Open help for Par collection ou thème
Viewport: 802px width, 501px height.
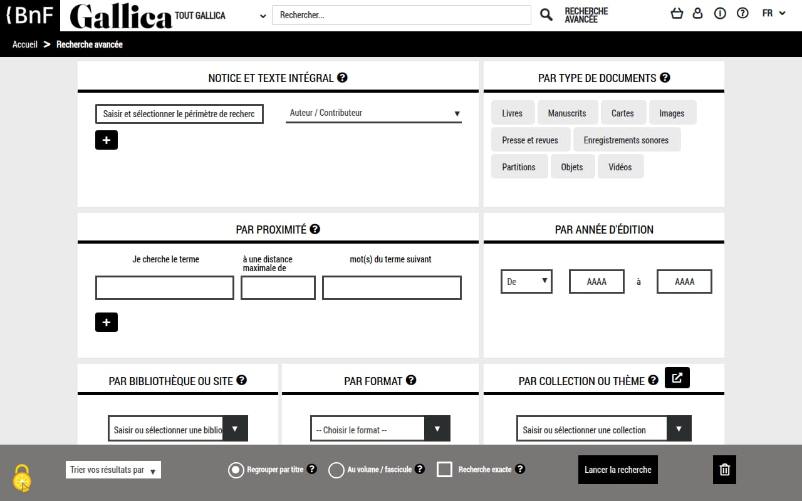coord(653,380)
